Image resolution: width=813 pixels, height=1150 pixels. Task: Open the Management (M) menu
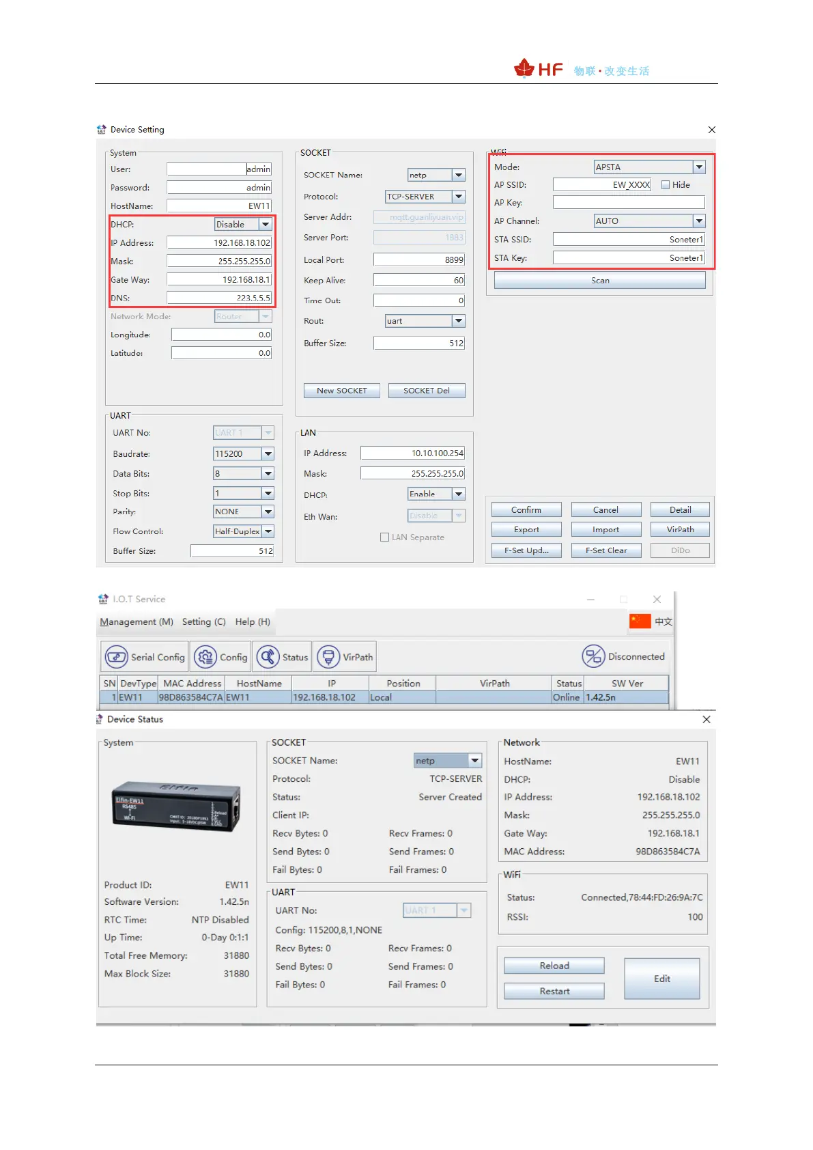pos(136,621)
